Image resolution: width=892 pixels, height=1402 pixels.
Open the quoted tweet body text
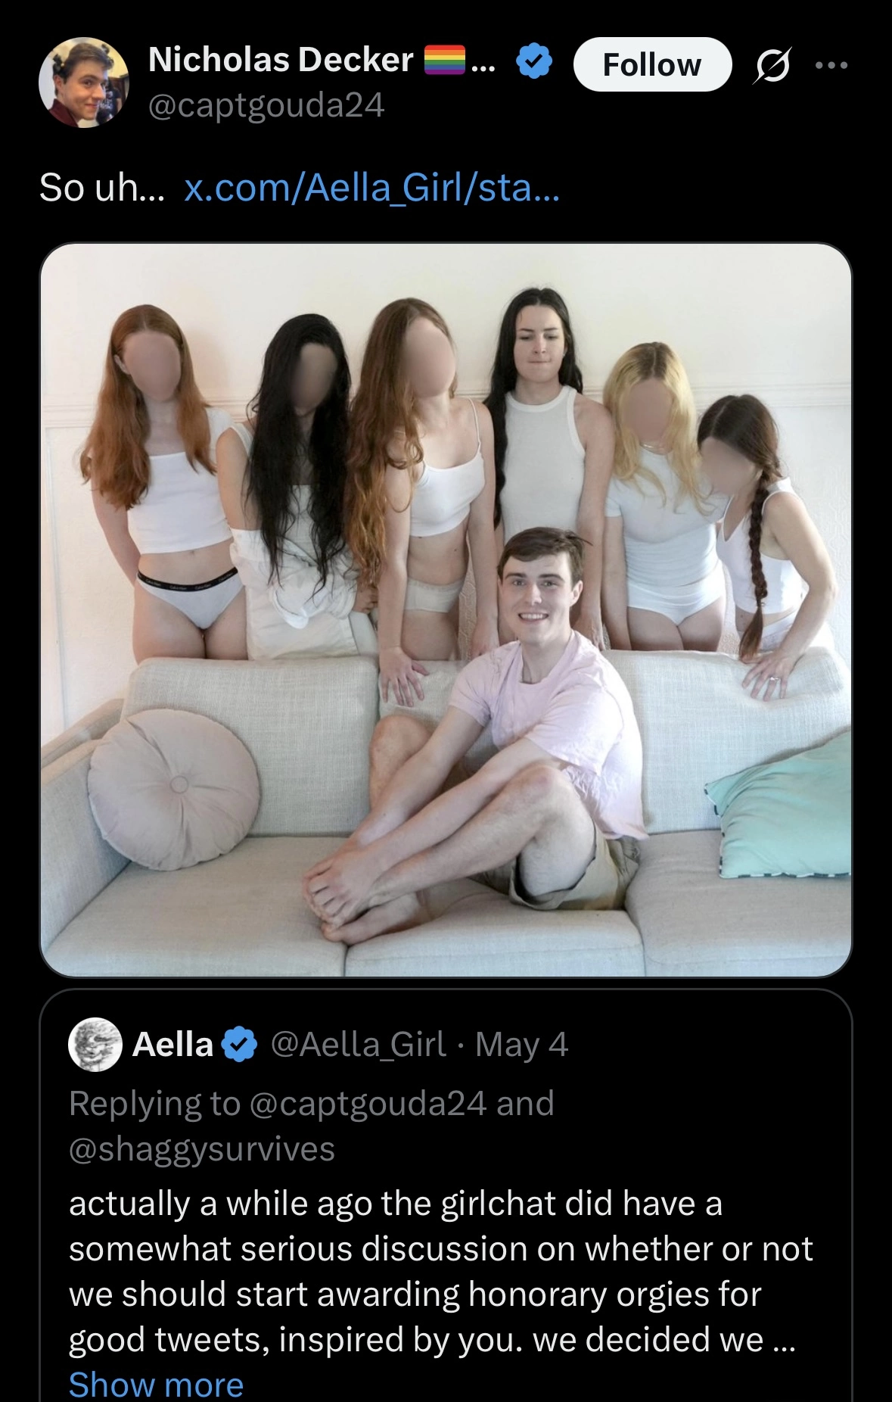[x=440, y=1272]
